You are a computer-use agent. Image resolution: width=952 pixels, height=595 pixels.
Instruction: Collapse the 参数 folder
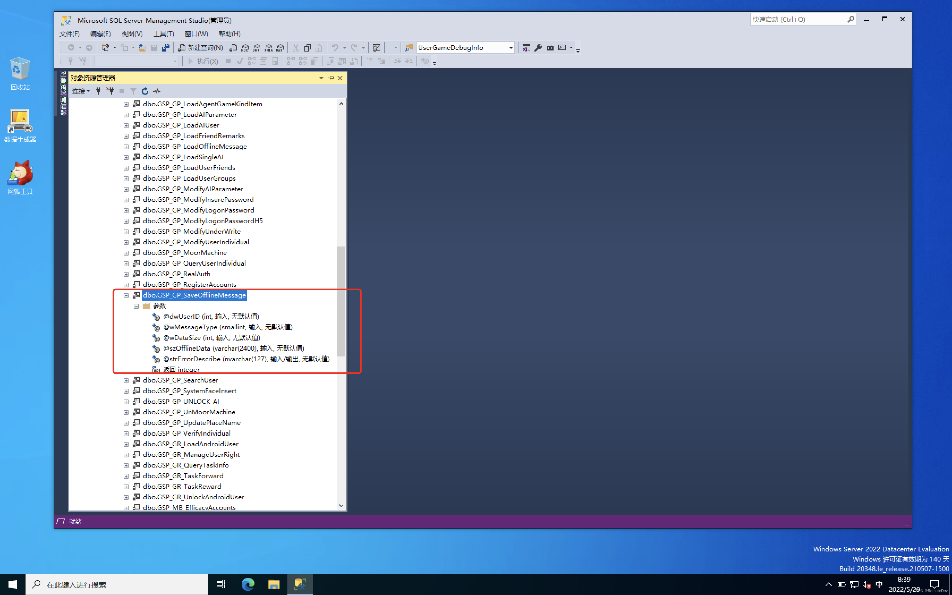coord(136,306)
